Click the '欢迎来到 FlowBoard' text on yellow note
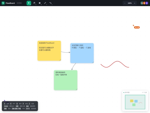This screenshot has height=113, width=150. point(47,43)
